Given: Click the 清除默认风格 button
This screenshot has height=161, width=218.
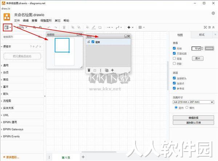Looking at the screenshot, I should (x=193, y=123).
